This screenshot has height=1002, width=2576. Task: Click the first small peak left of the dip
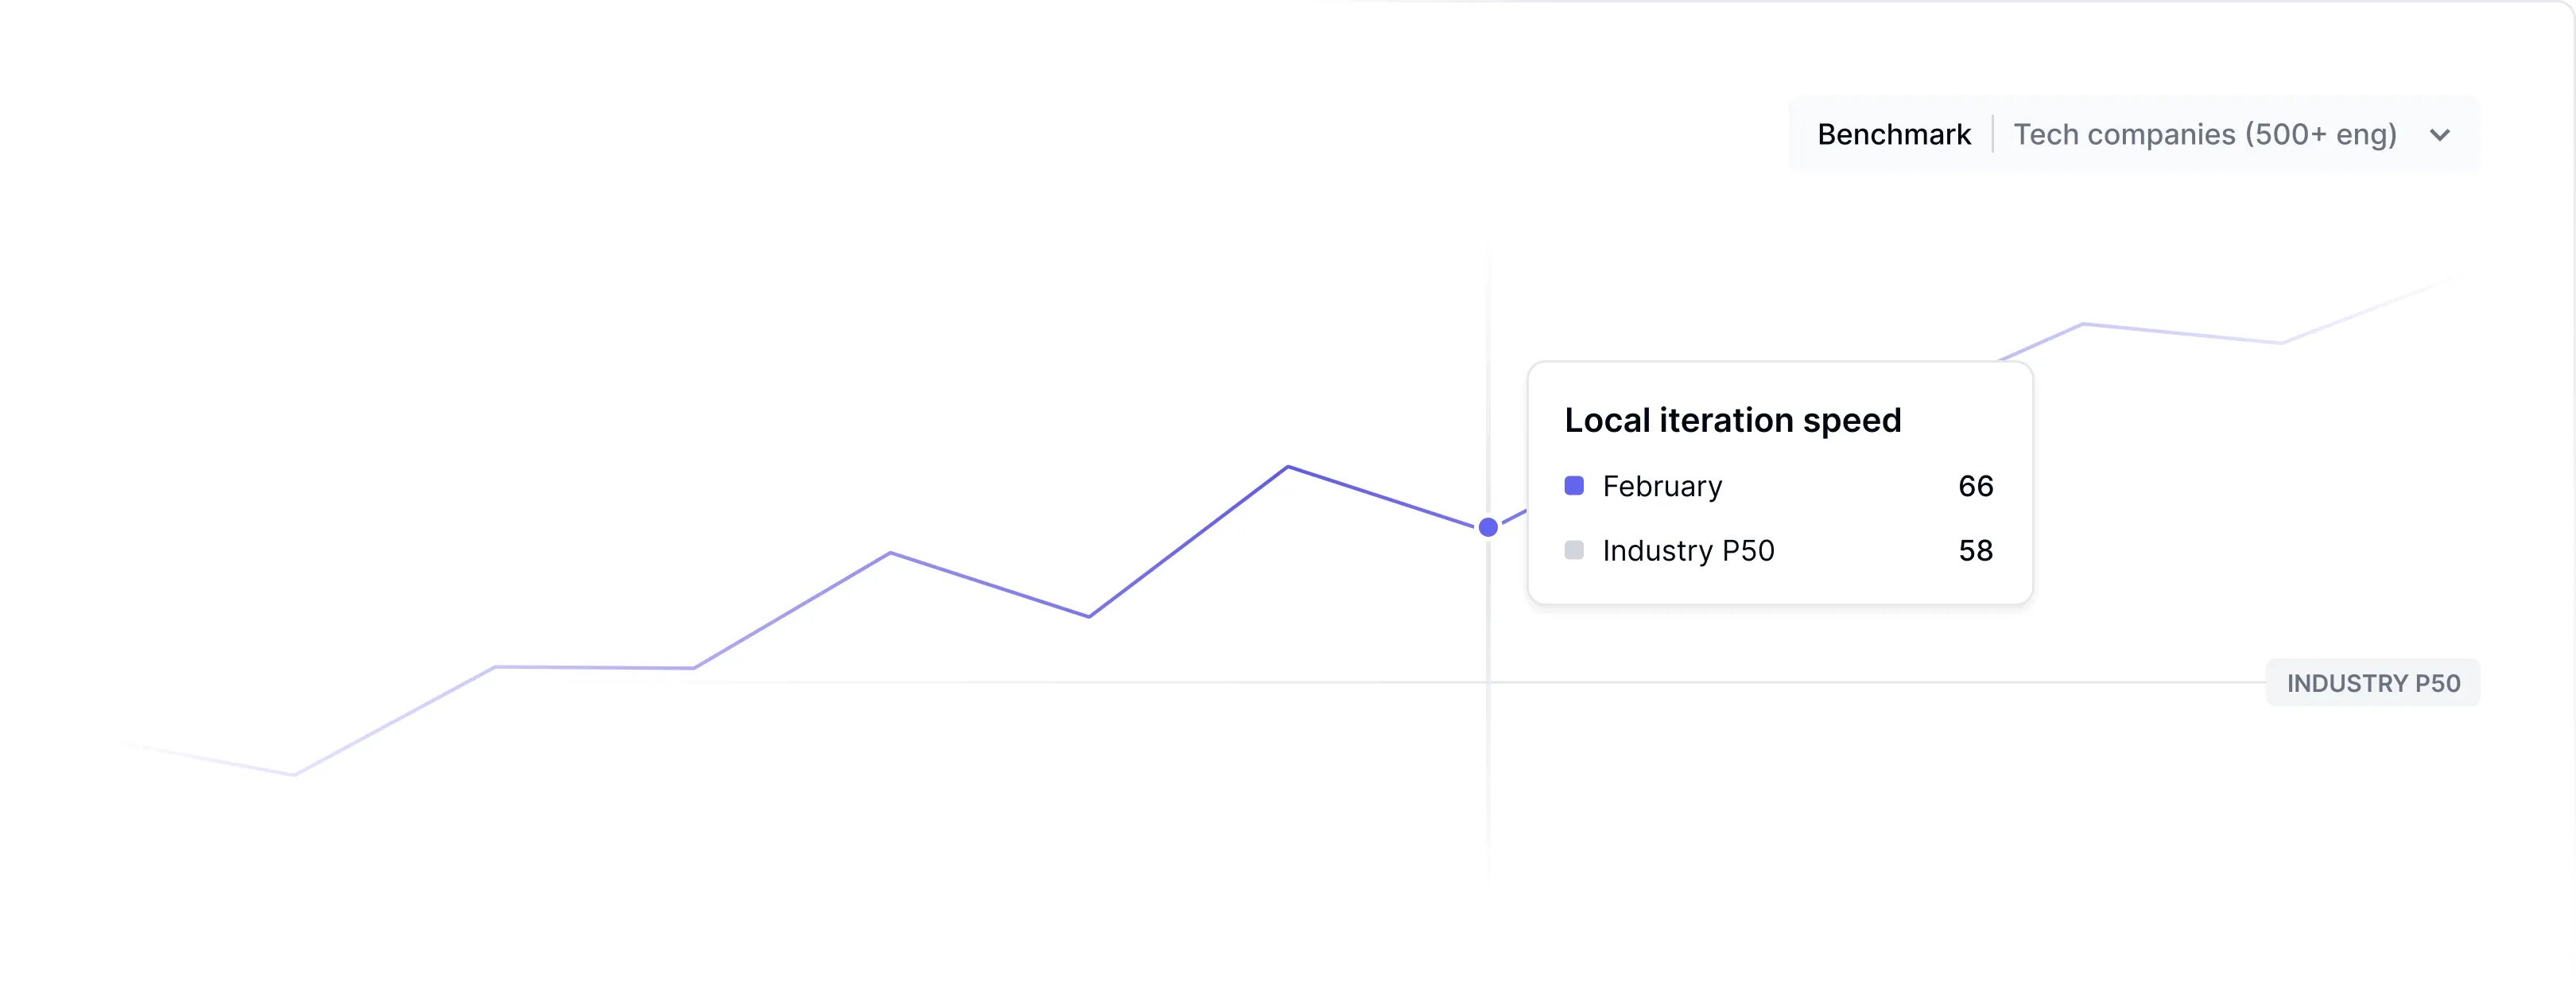click(x=890, y=553)
